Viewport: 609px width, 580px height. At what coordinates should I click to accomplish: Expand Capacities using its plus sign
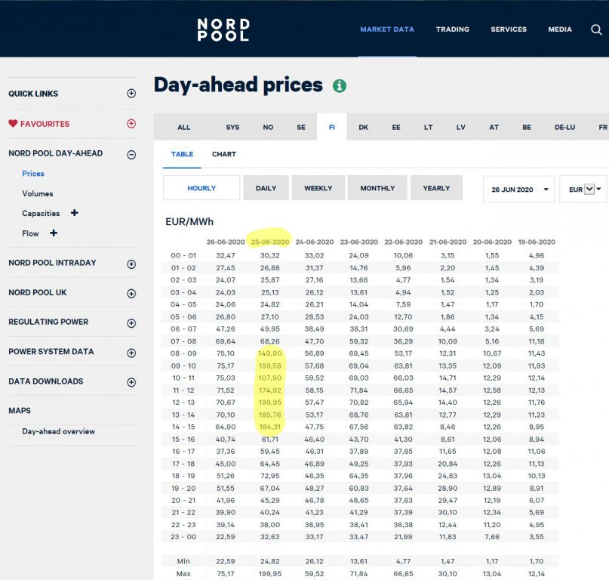tap(75, 213)
